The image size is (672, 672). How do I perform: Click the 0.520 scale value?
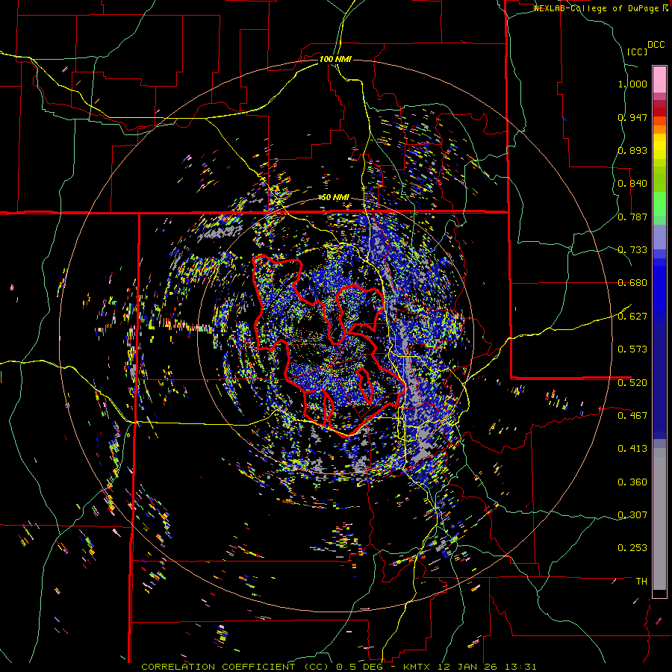click(632, 382)
